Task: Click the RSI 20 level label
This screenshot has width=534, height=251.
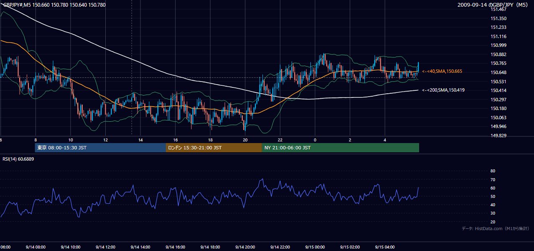Action: [493, 222]
